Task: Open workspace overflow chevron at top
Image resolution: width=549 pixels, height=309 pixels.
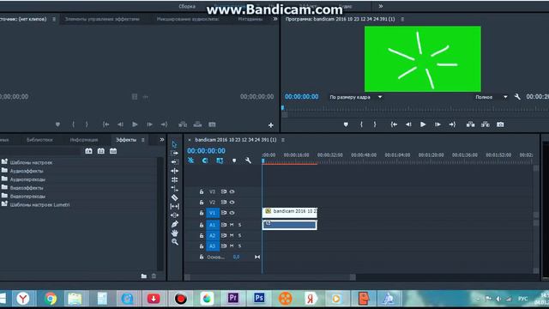Action: click(381, 6)
